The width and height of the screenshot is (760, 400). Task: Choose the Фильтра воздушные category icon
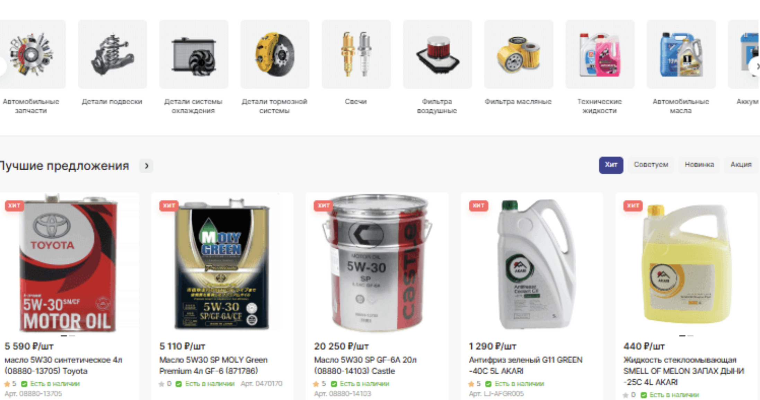pyautogui.click(x=438, y=54)
